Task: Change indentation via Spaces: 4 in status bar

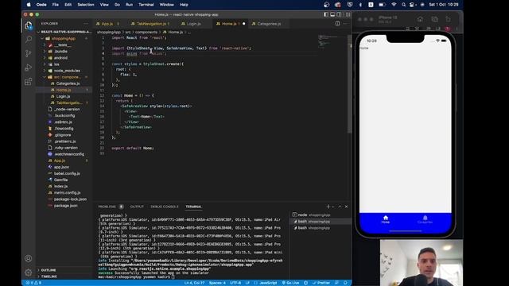Action: point(217,283)
